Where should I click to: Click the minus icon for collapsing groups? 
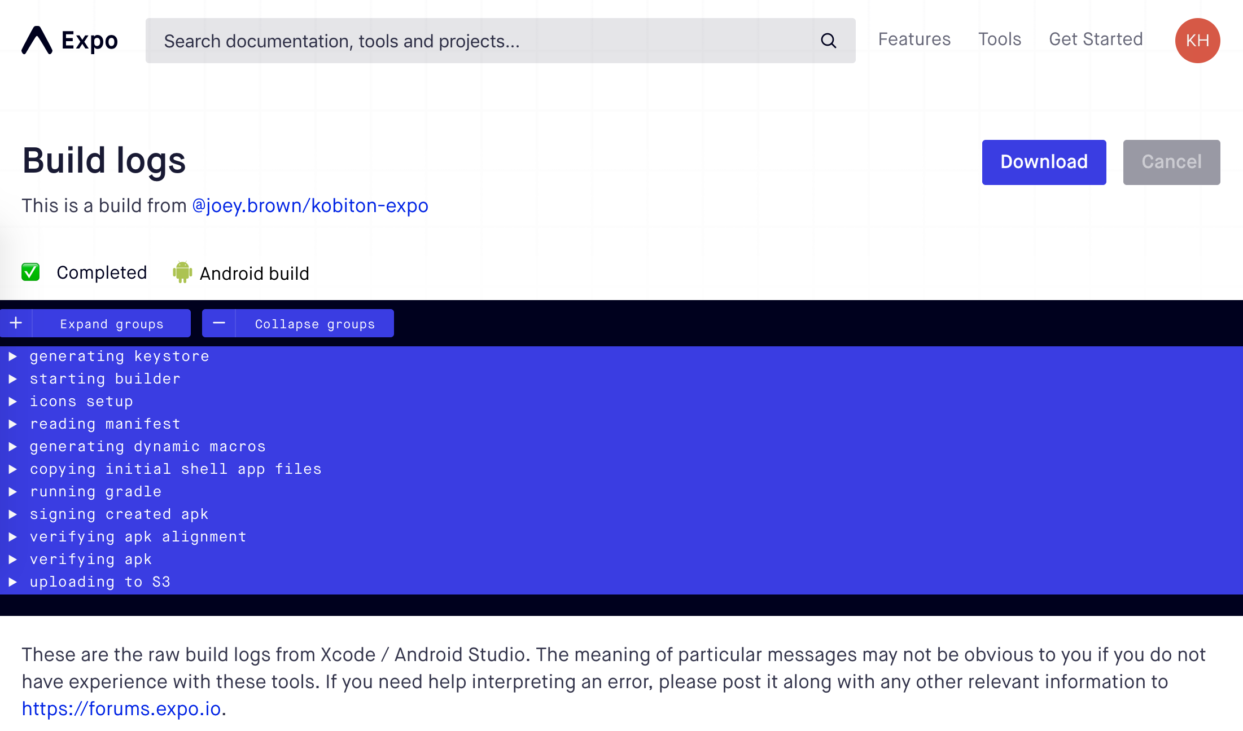click(x=219, y=323)
